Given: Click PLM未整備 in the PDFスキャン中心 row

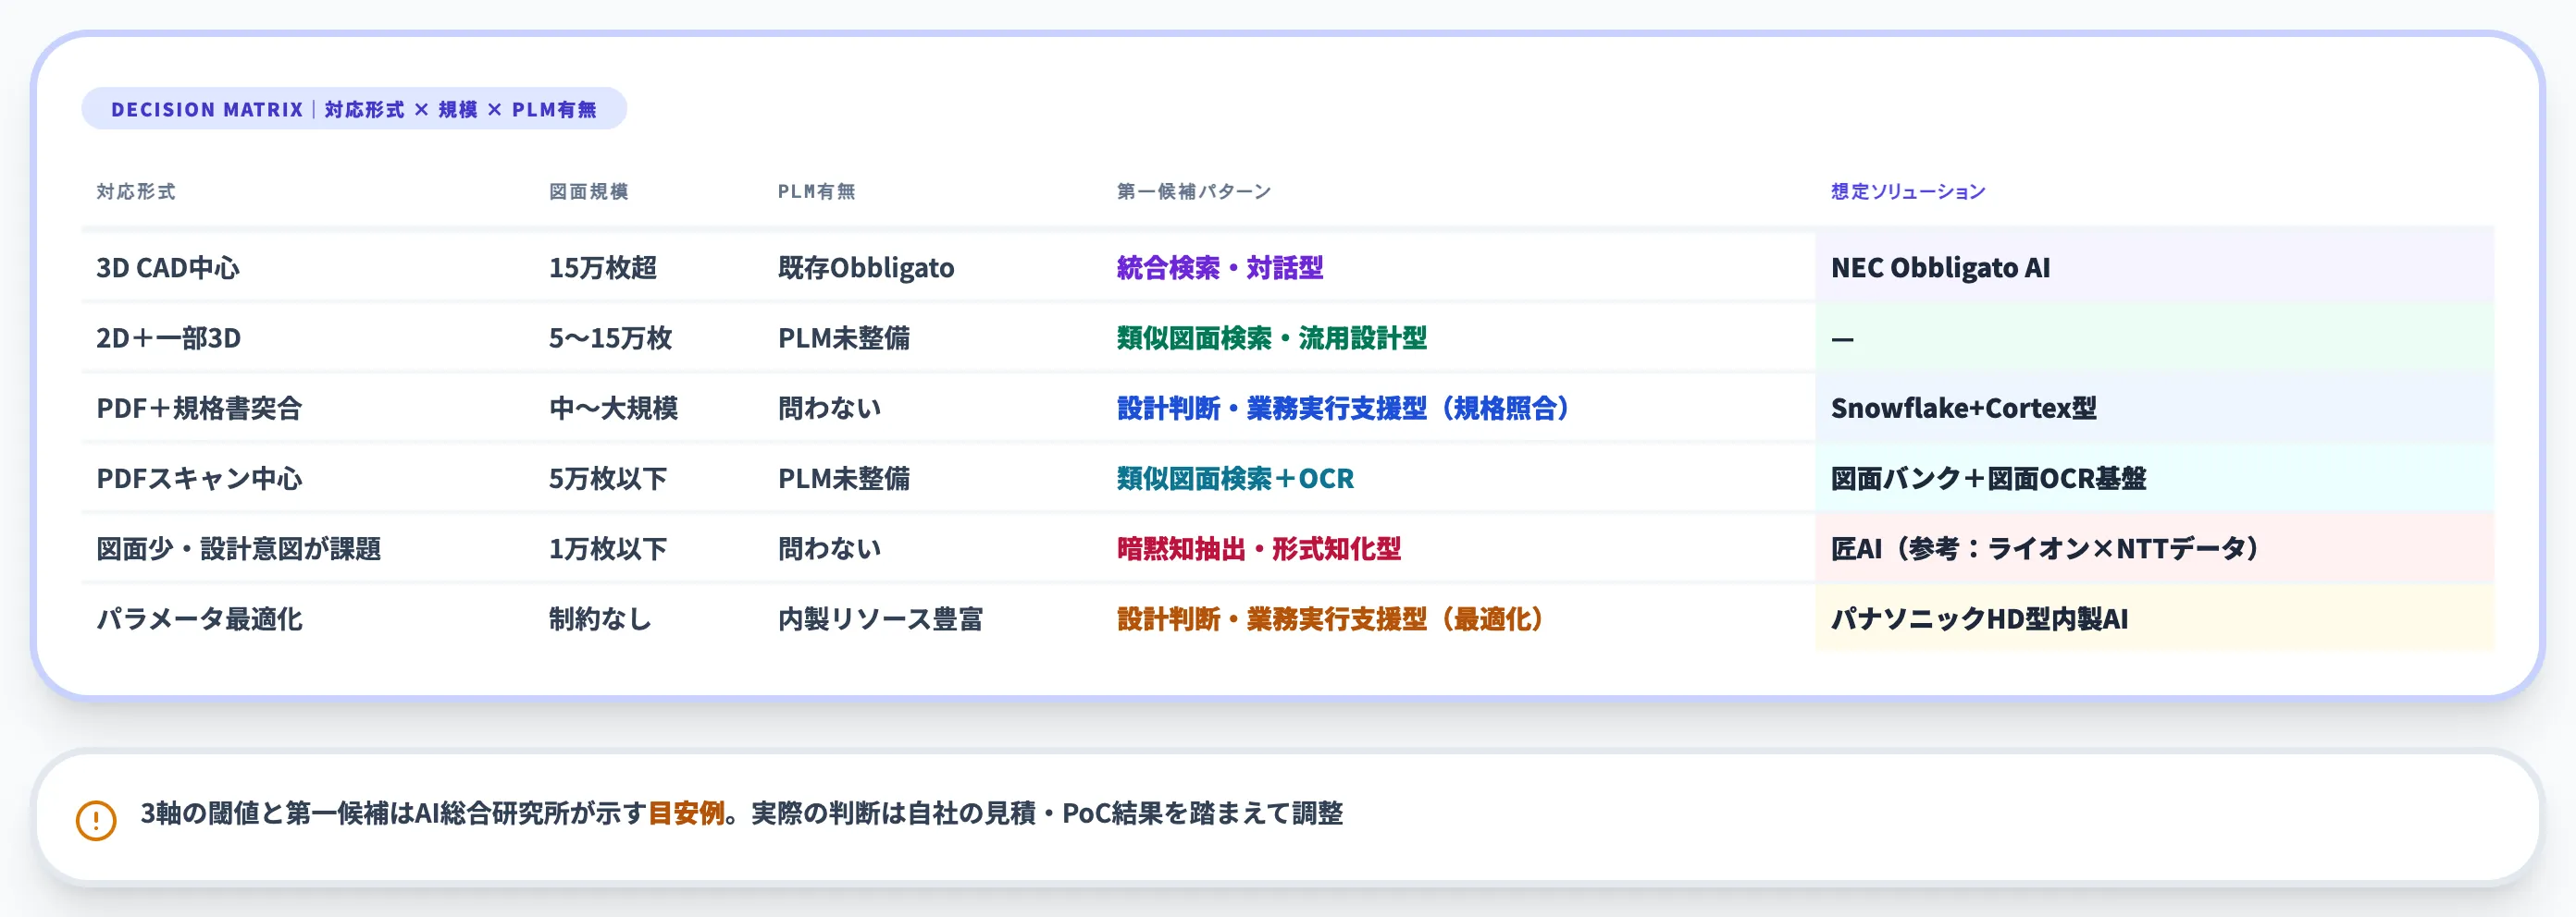Looking at the screenshot, I should tap(844, 479).
